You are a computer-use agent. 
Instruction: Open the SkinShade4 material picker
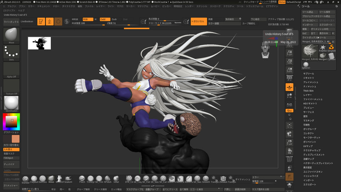(12, 102)
